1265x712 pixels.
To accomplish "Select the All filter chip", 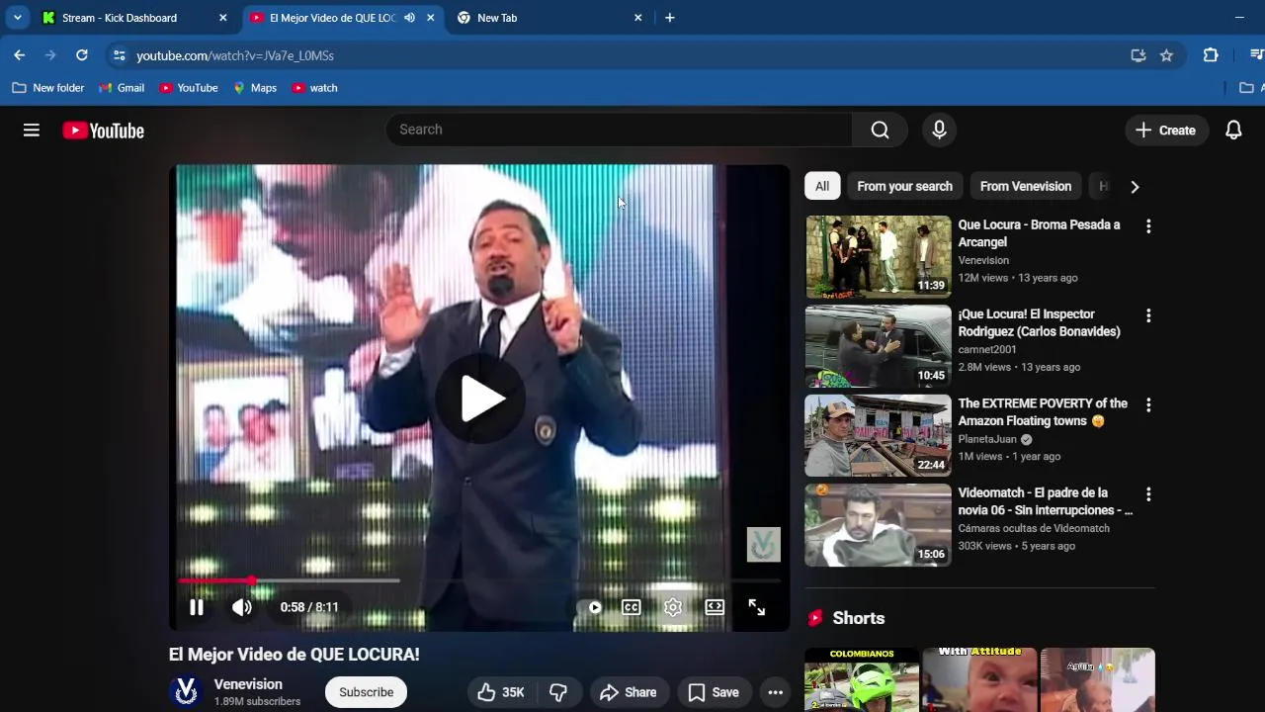I will coord(822,186).
